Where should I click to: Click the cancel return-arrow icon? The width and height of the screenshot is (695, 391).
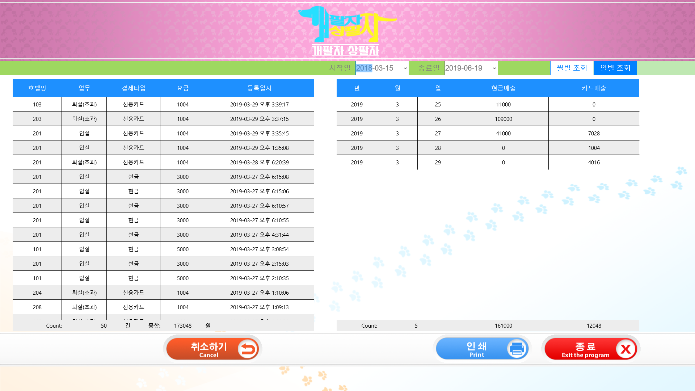pyautogui.click(x=248, y=349)
